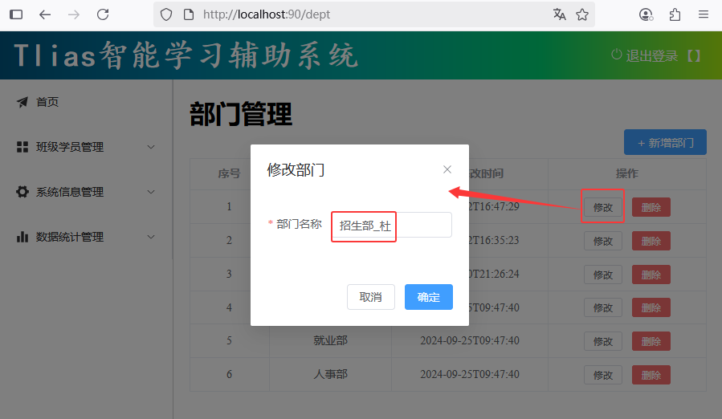Click the translate page icon
Image resolution: width=722 pixels, height=419 pixels.
coord(559,14)
